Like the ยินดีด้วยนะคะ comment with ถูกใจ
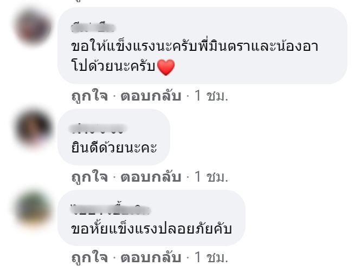The image size is (361, 266). pos(90,177)
